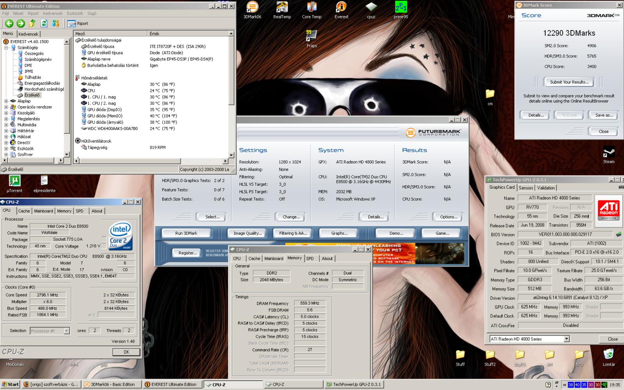This screenshot has width=624, height=390.
Task: Open µTorrent desktop icon
Action: [14, 184]
